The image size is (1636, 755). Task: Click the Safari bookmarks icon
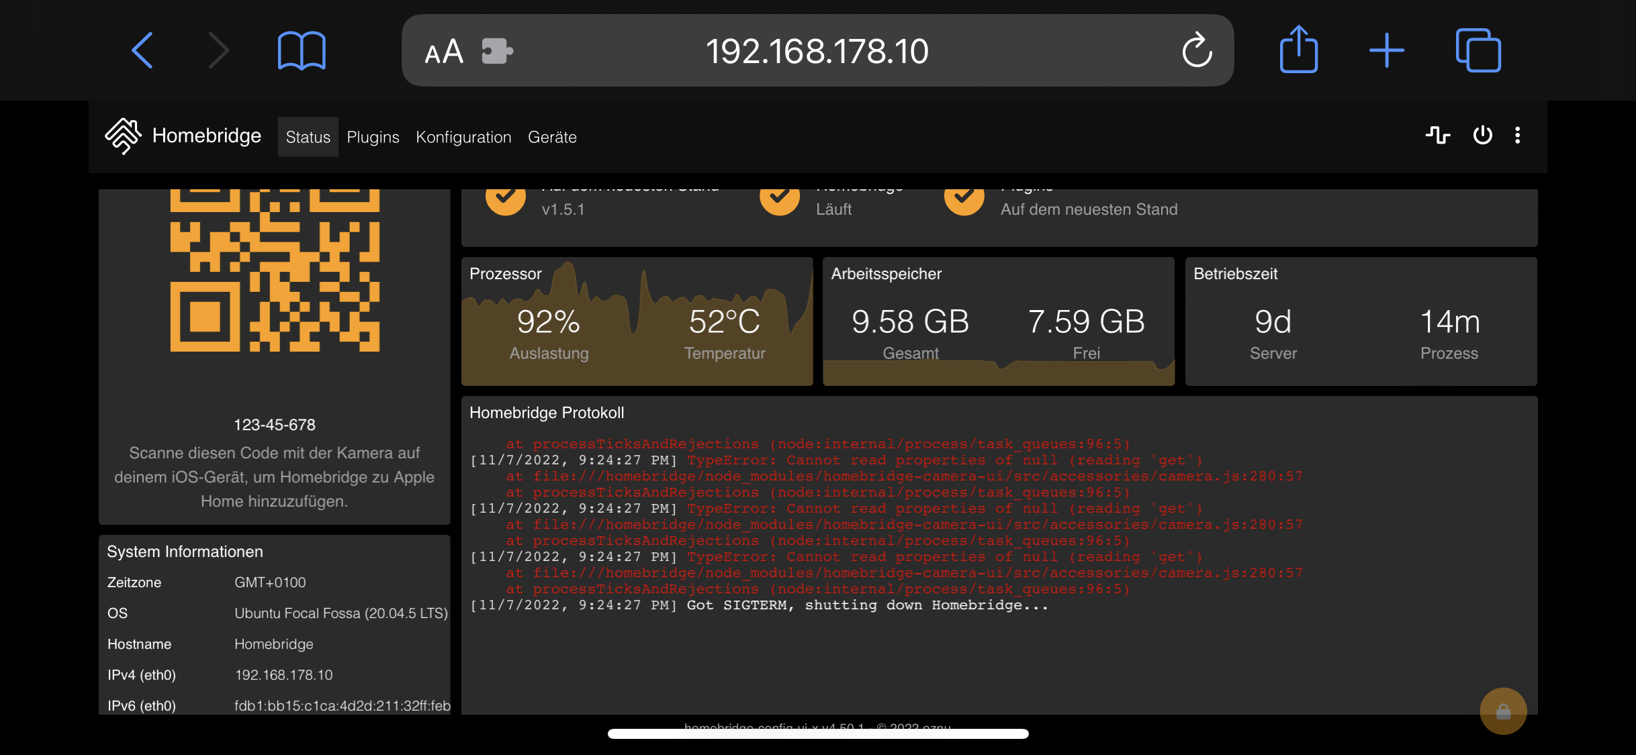(302, 50)
